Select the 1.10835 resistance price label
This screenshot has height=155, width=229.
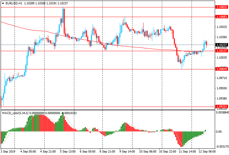coord(222,7)
